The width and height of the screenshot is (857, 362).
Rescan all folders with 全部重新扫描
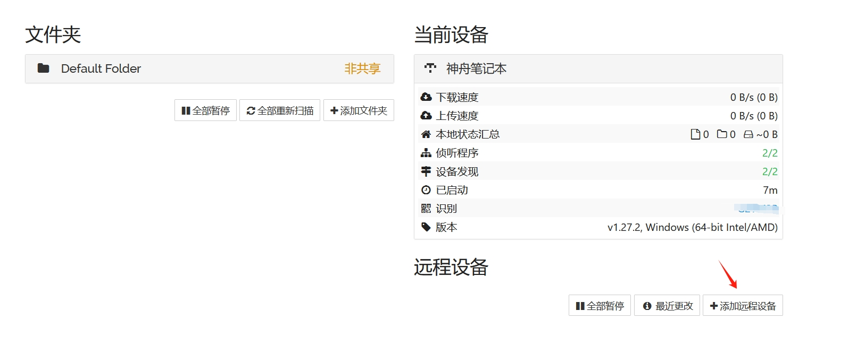click(280, 110)
